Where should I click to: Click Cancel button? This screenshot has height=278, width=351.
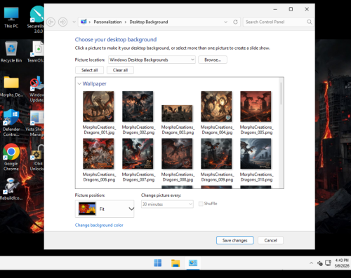pos(270,240)
